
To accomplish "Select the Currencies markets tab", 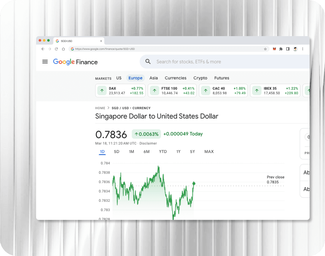I will 176,78.
